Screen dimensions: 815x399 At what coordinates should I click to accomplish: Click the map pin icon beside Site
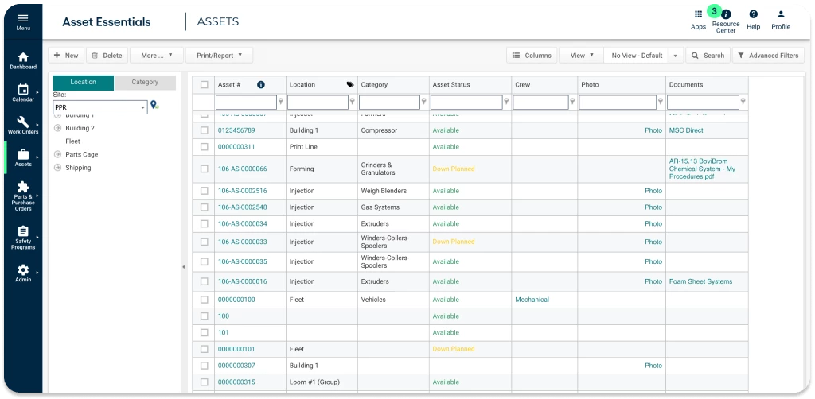(x=154, y=106)
